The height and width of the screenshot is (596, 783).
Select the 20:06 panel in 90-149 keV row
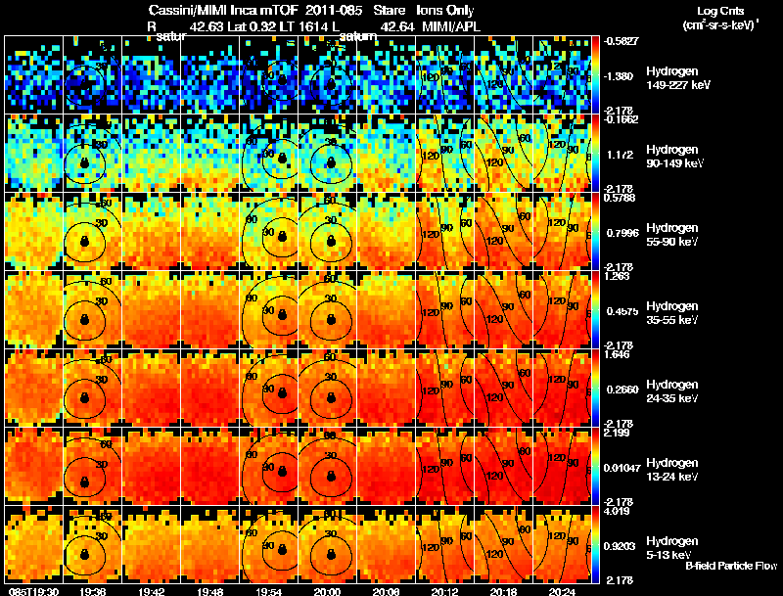coord(386,154)
